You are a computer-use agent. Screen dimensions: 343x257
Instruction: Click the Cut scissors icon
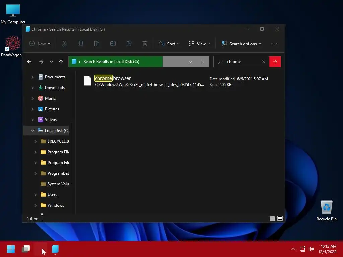65,44
